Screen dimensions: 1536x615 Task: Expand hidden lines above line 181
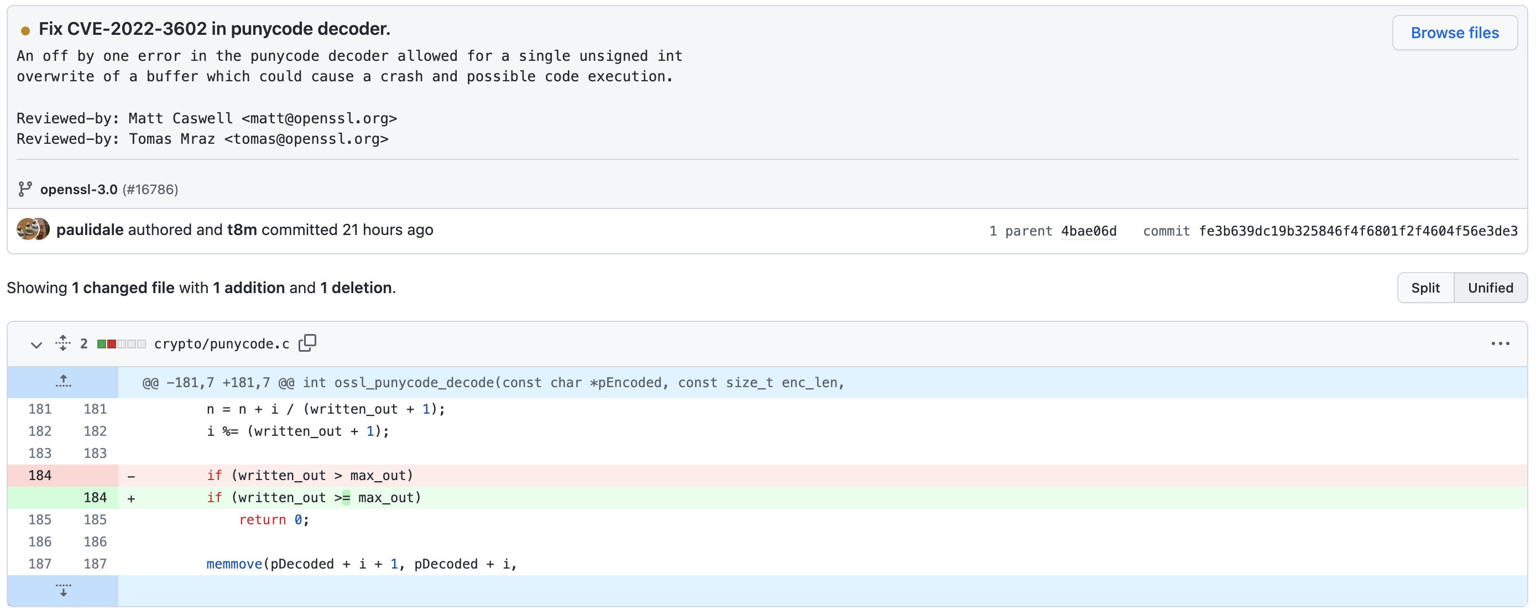click(x=63, y=382)
